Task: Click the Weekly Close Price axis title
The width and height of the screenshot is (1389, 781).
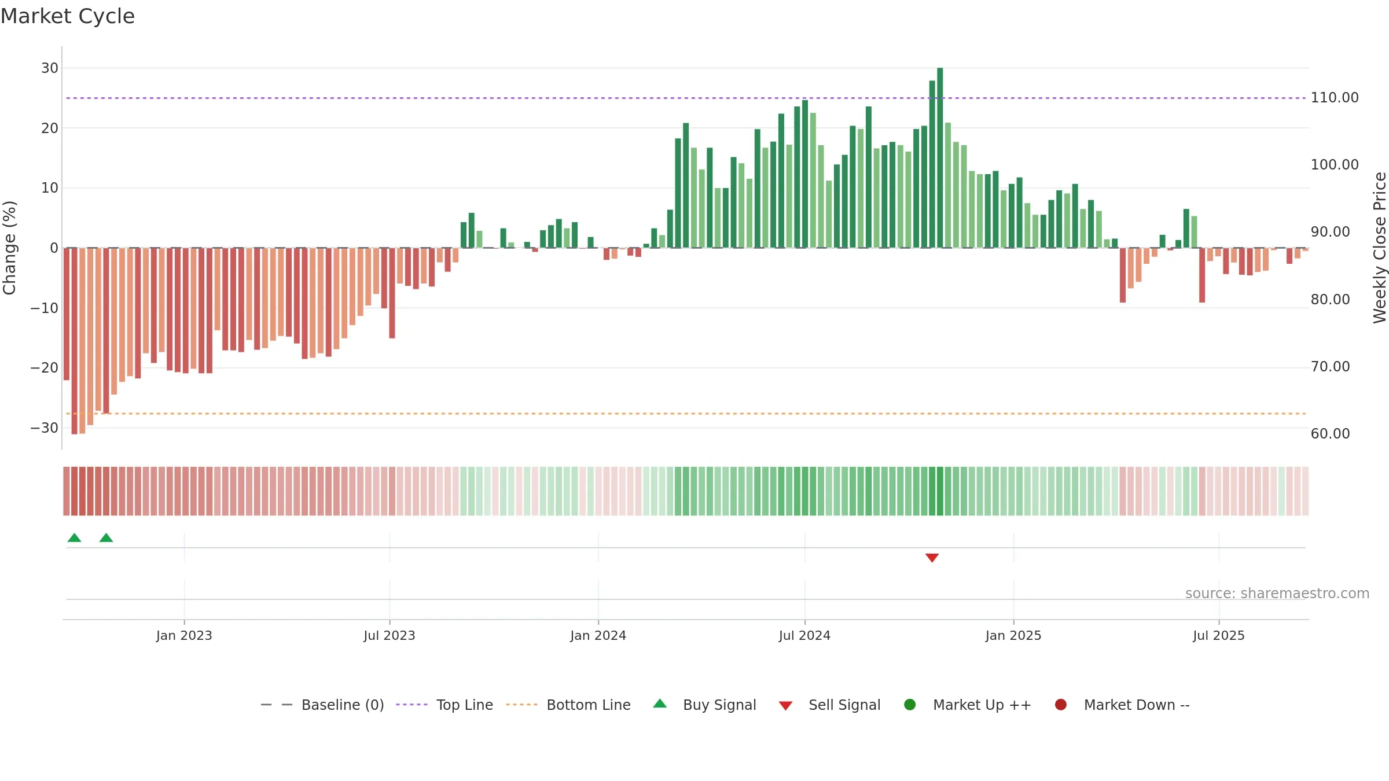Action: [1380, 248]
